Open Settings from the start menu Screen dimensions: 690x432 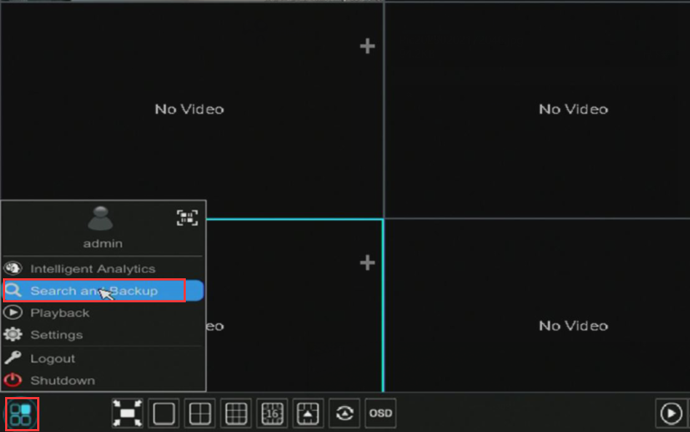coord(56,335)
